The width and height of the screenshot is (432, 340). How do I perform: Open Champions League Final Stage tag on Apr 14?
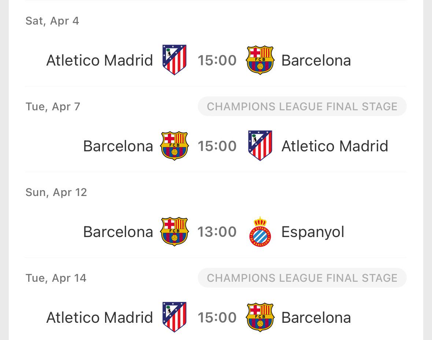pyautogui.click(x=302, y=278)
